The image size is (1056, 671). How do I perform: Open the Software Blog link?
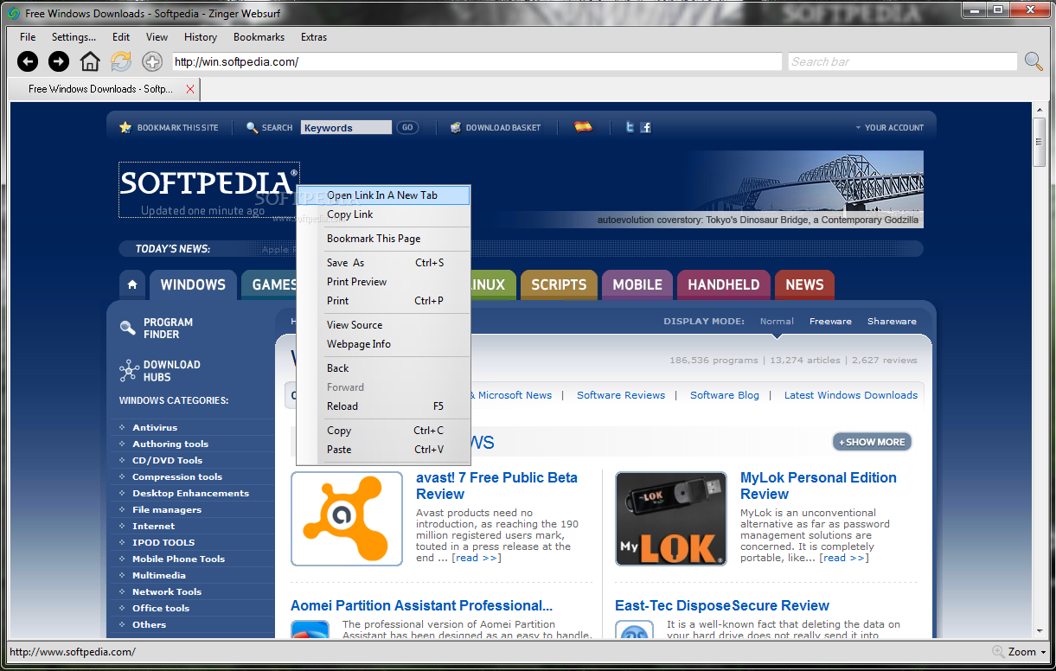[x=725, y=395]
